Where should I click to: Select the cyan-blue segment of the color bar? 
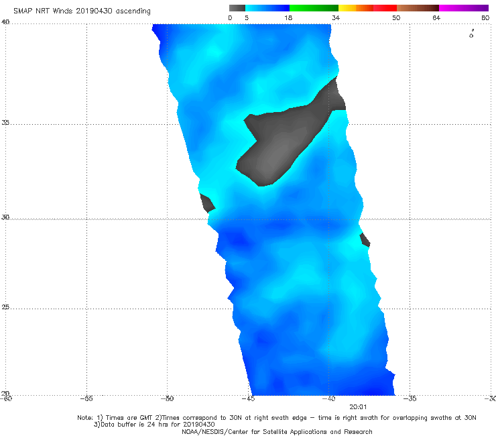point(267,8)
